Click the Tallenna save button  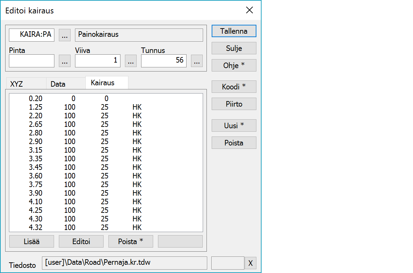pyautogui.click(x=234, y=31)
